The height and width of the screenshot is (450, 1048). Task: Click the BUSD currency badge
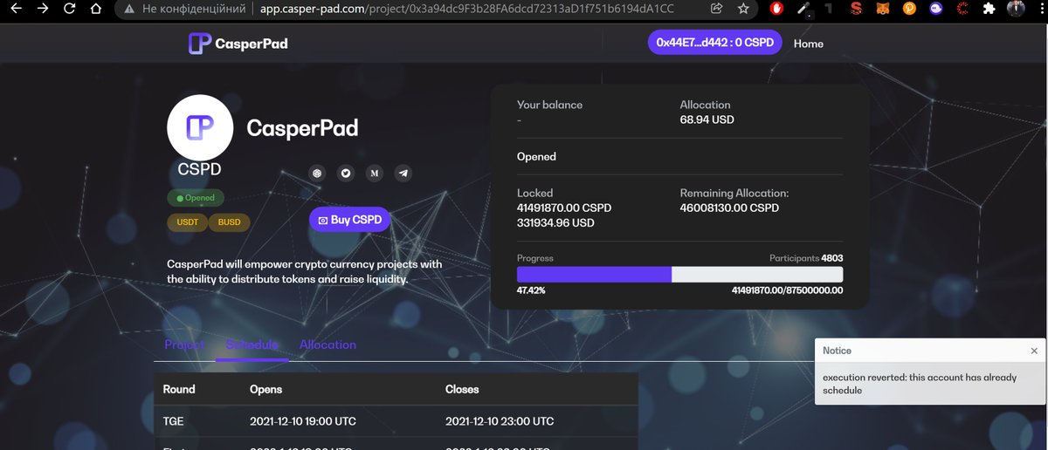click(230, 222)
